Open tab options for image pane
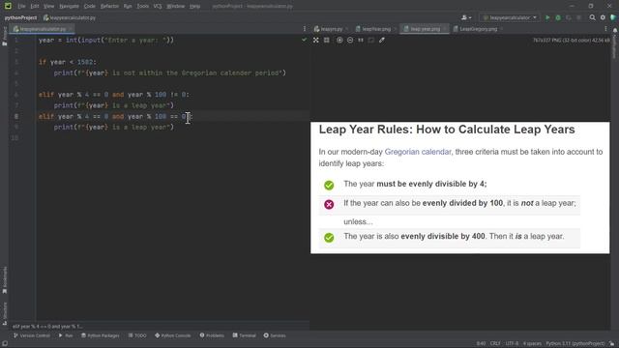This screenshot has height=348, width=619. click(x=605, y=29)
